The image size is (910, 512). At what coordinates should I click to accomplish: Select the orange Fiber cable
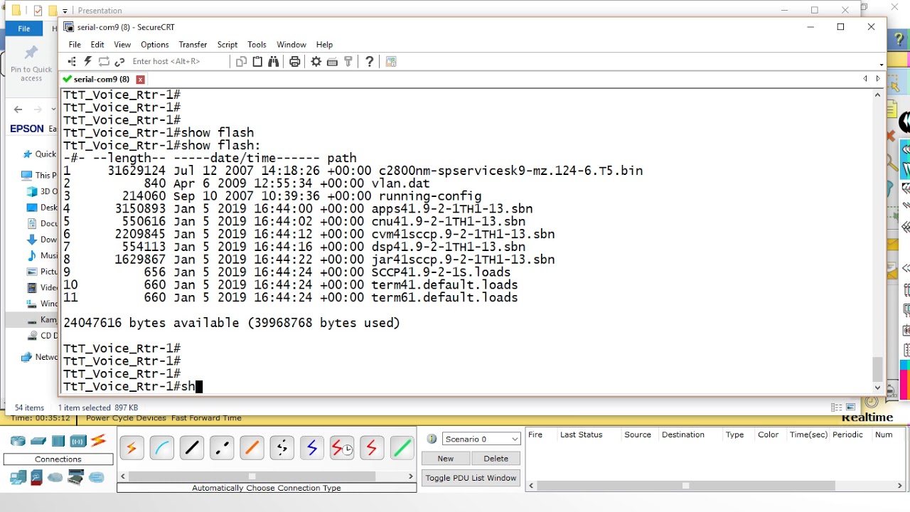pyautogui.click(x=252, y=448)
